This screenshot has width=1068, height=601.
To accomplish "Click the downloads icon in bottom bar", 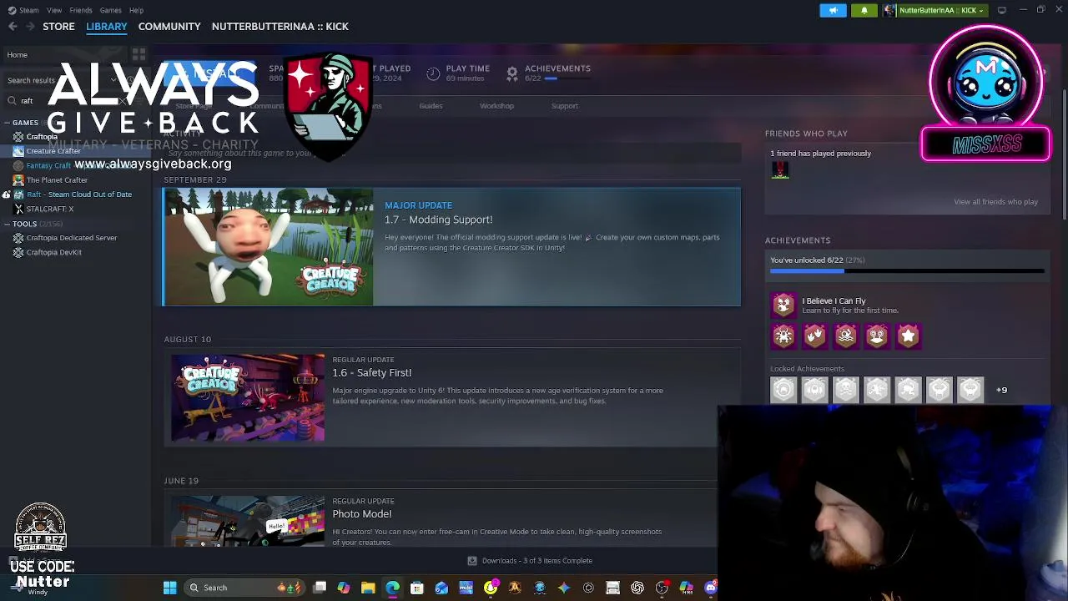I will pyautogui.click(x=472, y=561).
